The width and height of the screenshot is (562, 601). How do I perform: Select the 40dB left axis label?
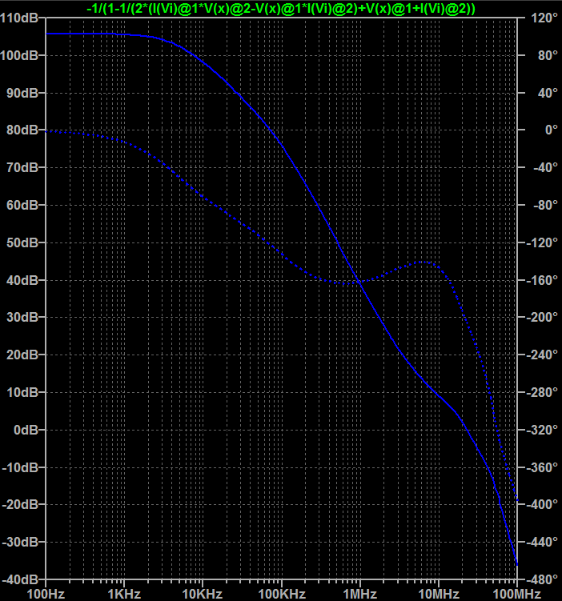22,280
